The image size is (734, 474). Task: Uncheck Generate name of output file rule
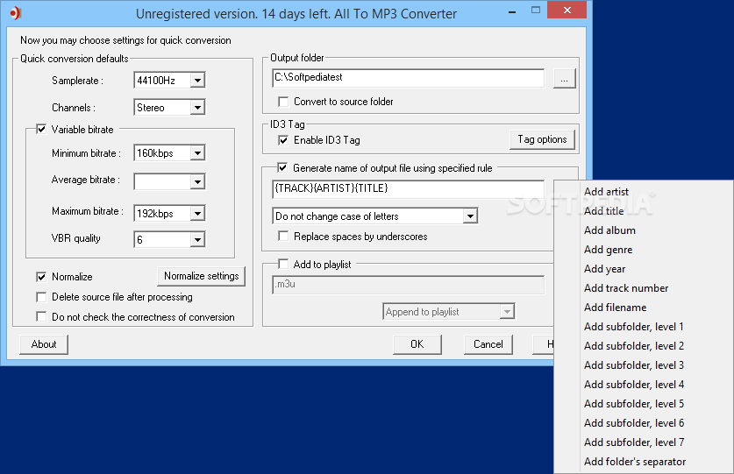point(282,167)
